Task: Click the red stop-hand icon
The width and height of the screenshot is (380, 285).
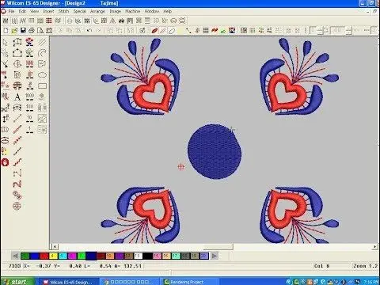Action: click(5, 162)
